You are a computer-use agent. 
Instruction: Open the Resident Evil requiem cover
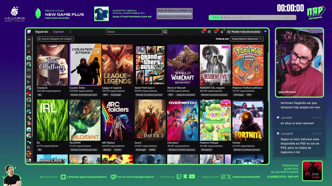(215, 65)
